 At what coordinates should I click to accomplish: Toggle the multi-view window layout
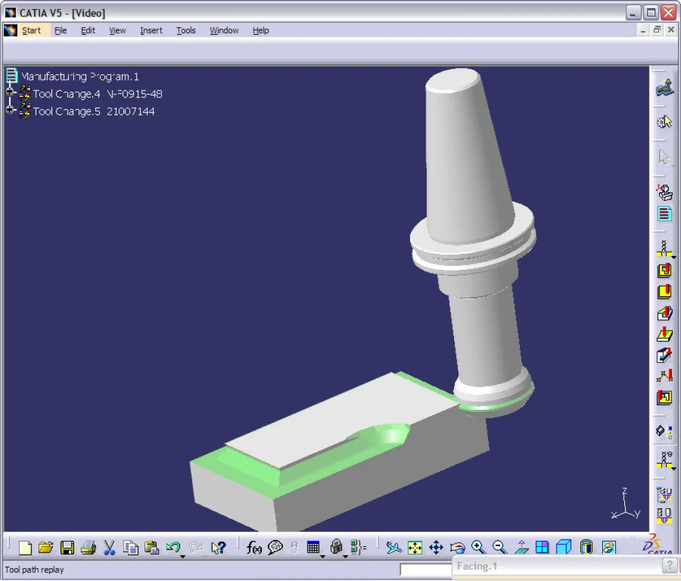click(x=542, y=547)
